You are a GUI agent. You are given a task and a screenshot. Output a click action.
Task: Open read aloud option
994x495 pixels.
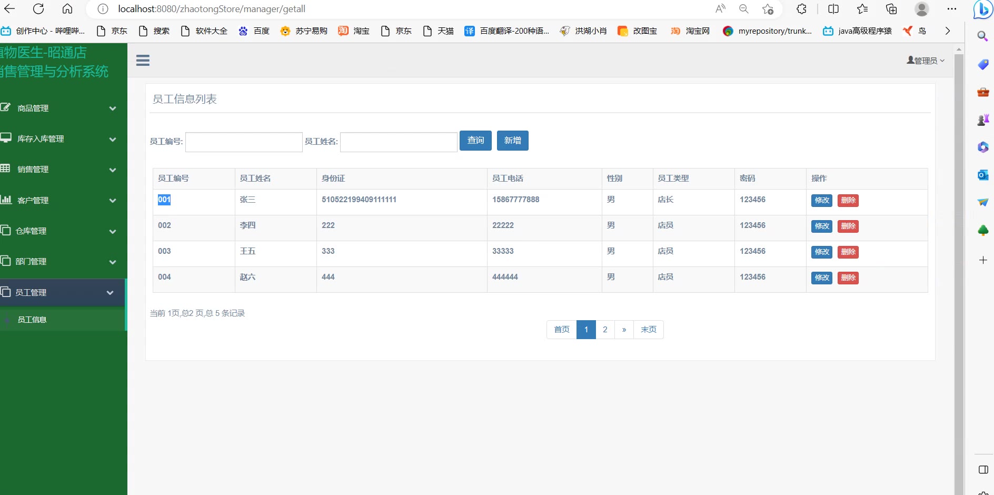click(720, 9)
